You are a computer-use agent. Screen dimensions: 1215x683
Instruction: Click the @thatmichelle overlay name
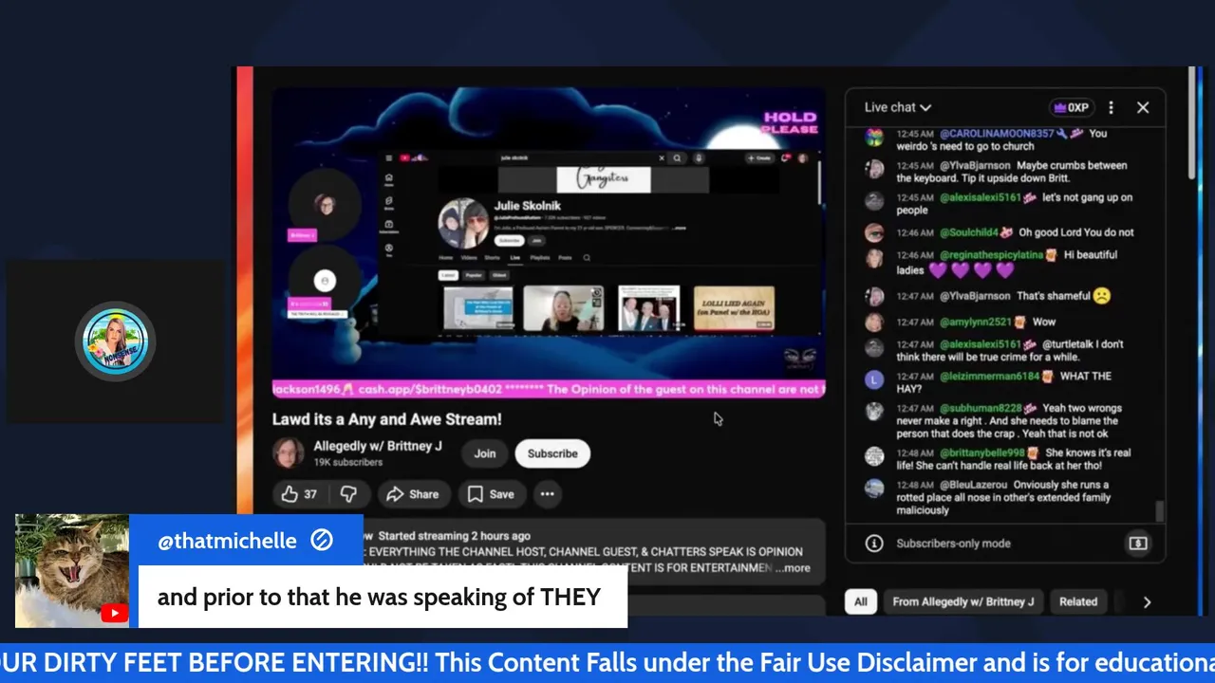(227, 541)
